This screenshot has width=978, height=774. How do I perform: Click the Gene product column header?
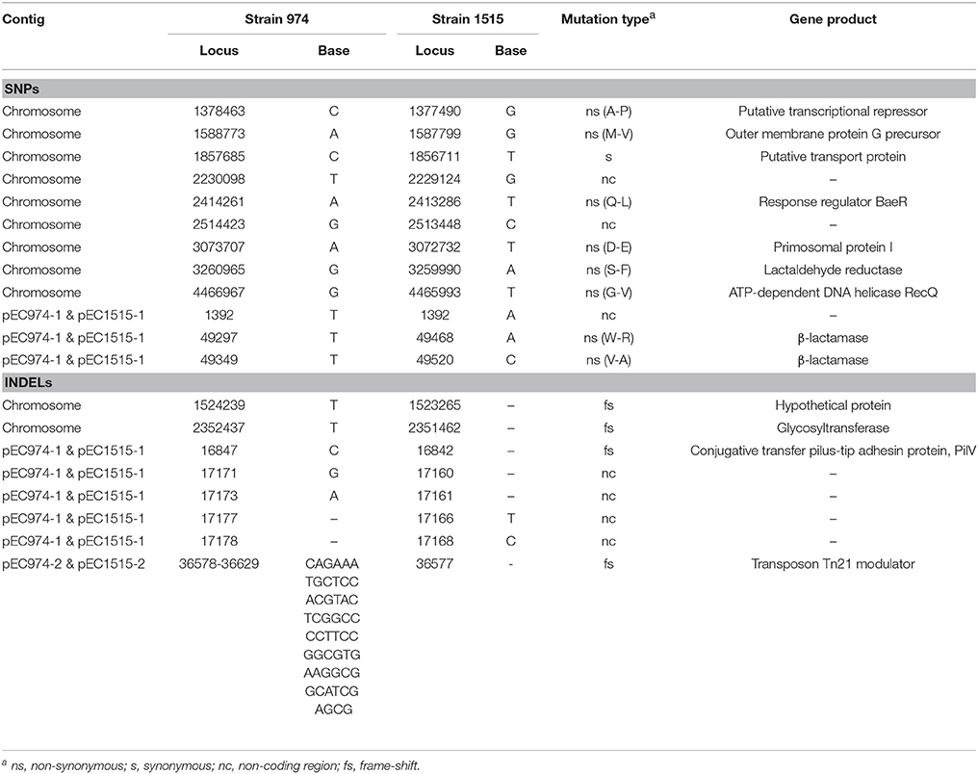click(x=833, y=19)
